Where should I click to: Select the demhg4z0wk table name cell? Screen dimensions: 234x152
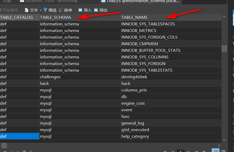171,77
